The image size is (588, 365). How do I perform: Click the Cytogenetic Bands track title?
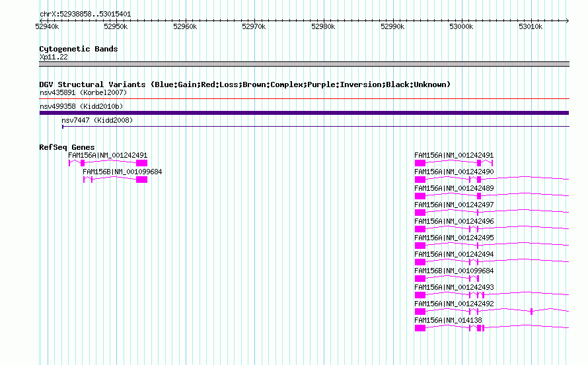79,49
